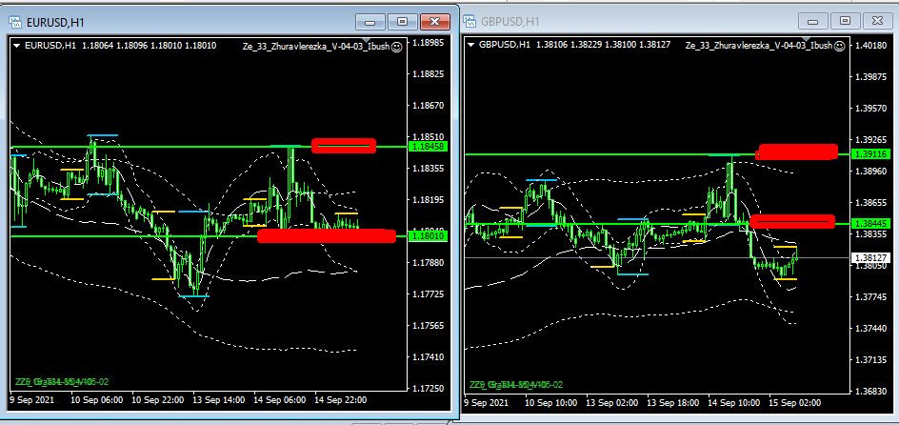This screenshot has width=899, height=425.
Task: Select the green 1.18458 price level label
Action: pyautogui.click(x=422, y=147)
